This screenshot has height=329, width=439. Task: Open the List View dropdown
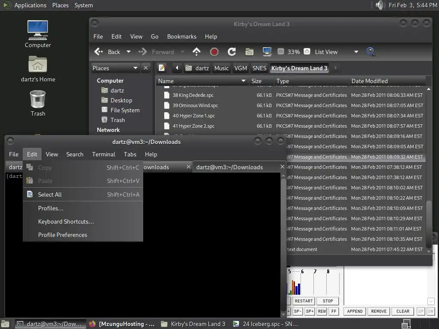pyautogui.click(x=336, y=52)
